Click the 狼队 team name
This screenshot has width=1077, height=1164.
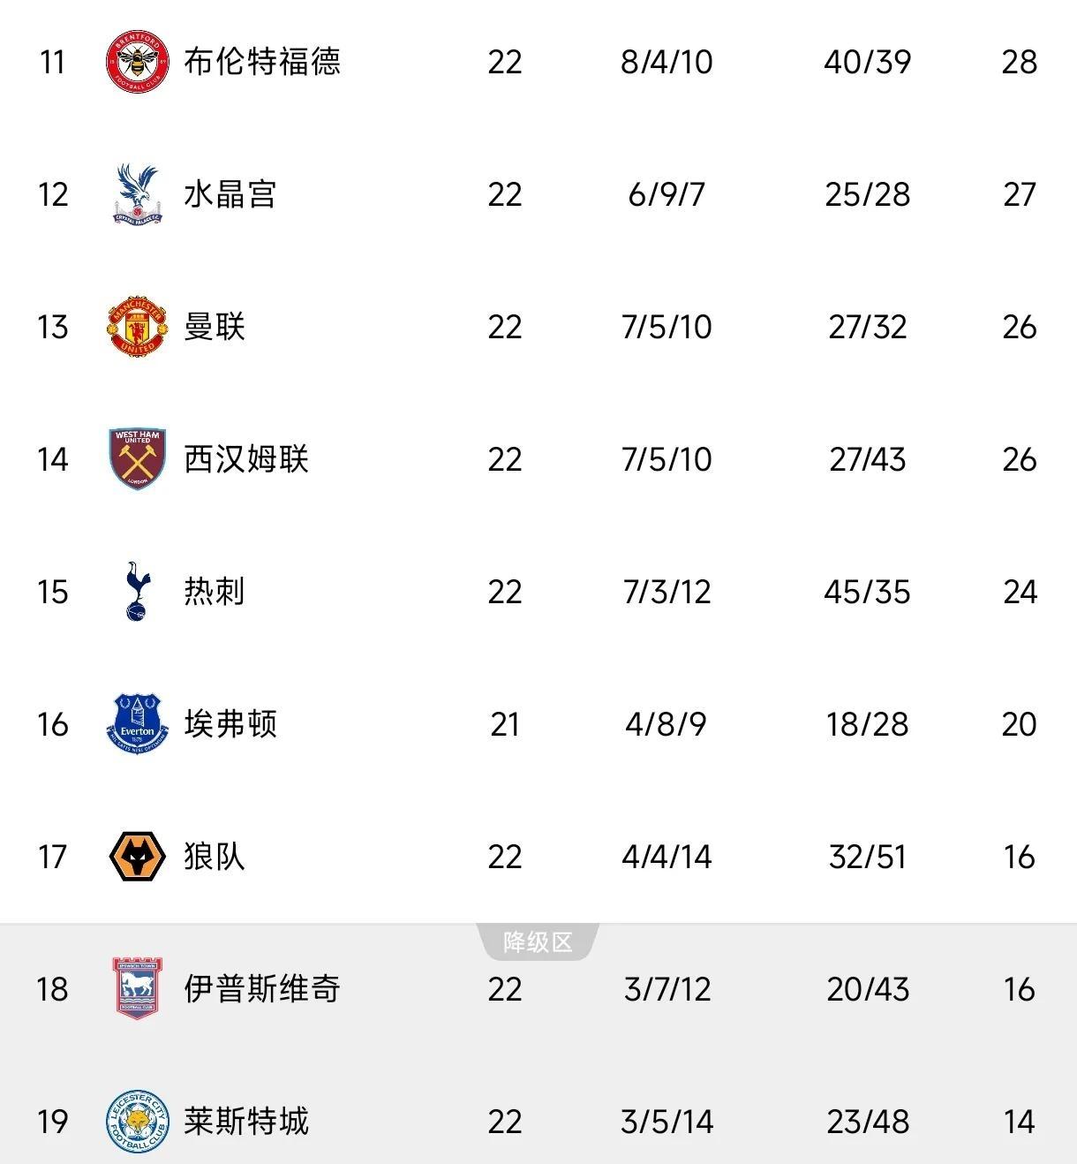point(215,857)
